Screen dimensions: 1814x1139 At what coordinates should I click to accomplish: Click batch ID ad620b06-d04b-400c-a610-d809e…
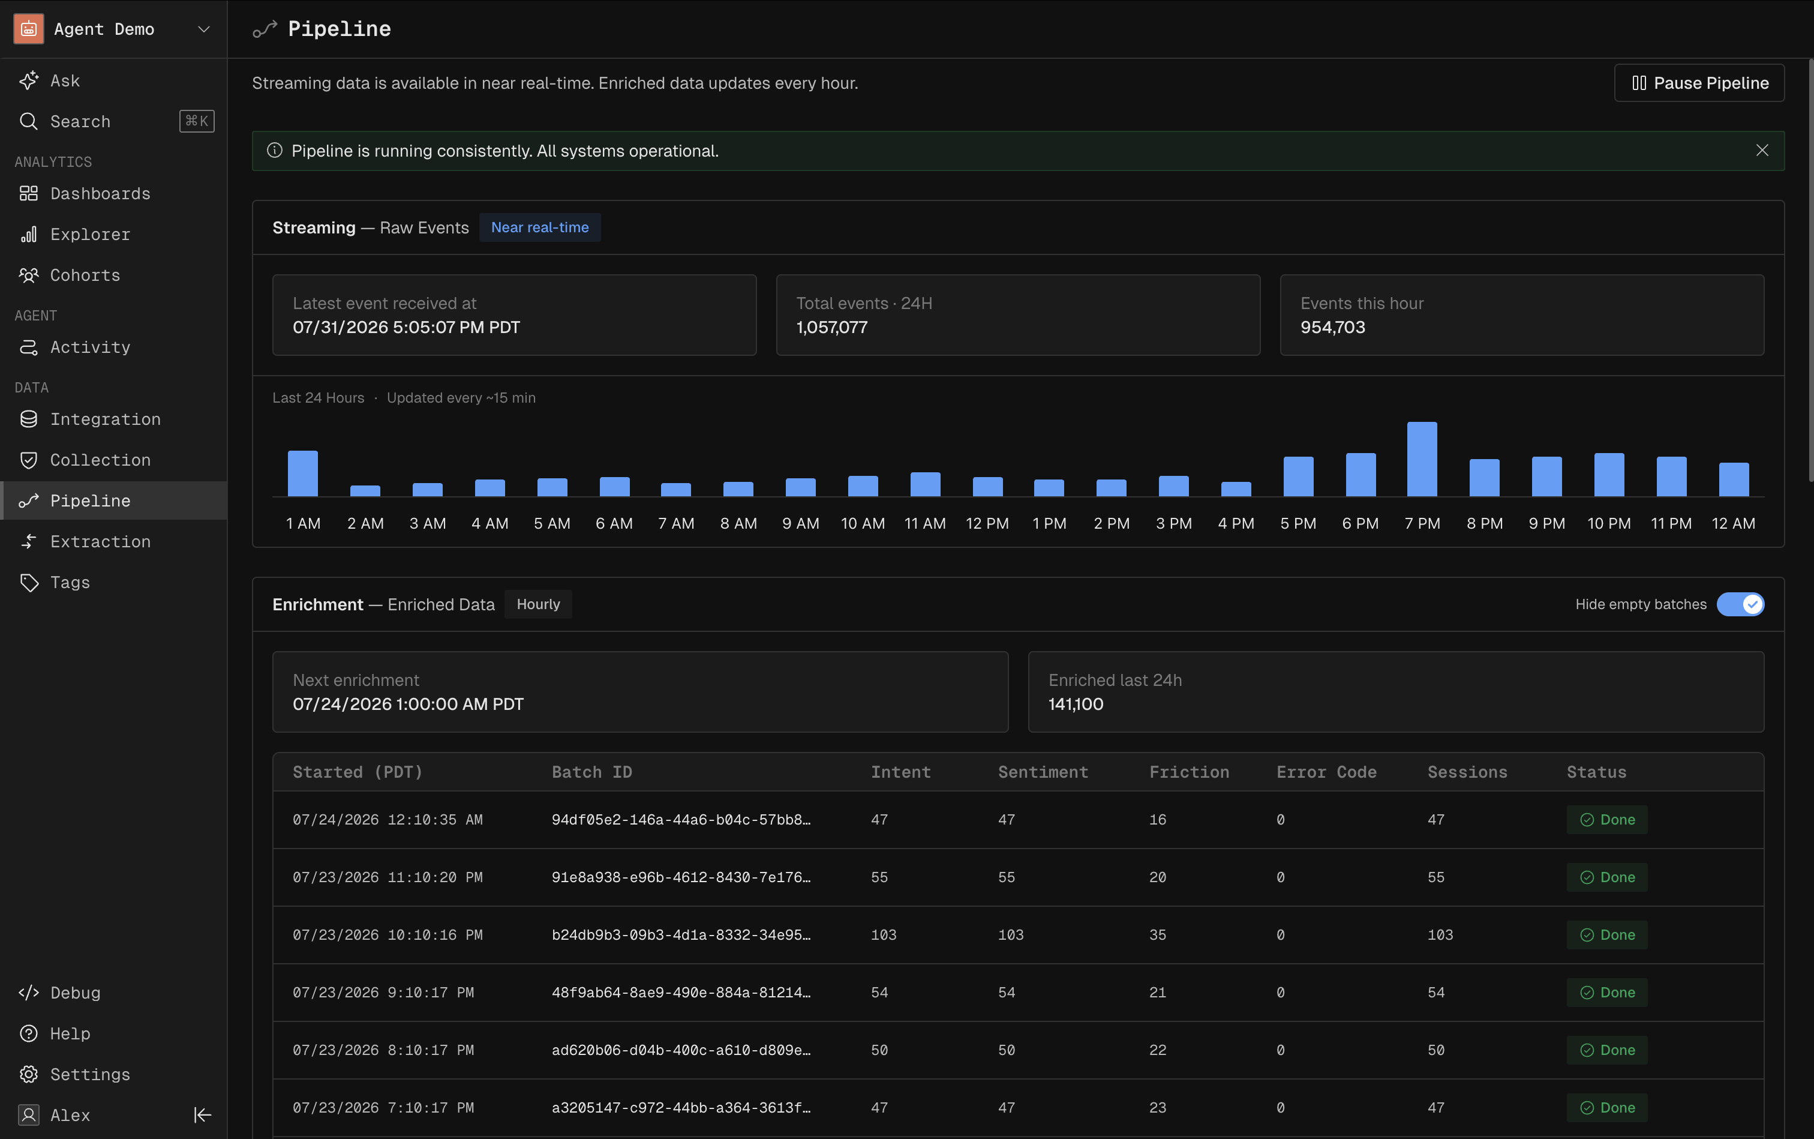(681, 1050)
